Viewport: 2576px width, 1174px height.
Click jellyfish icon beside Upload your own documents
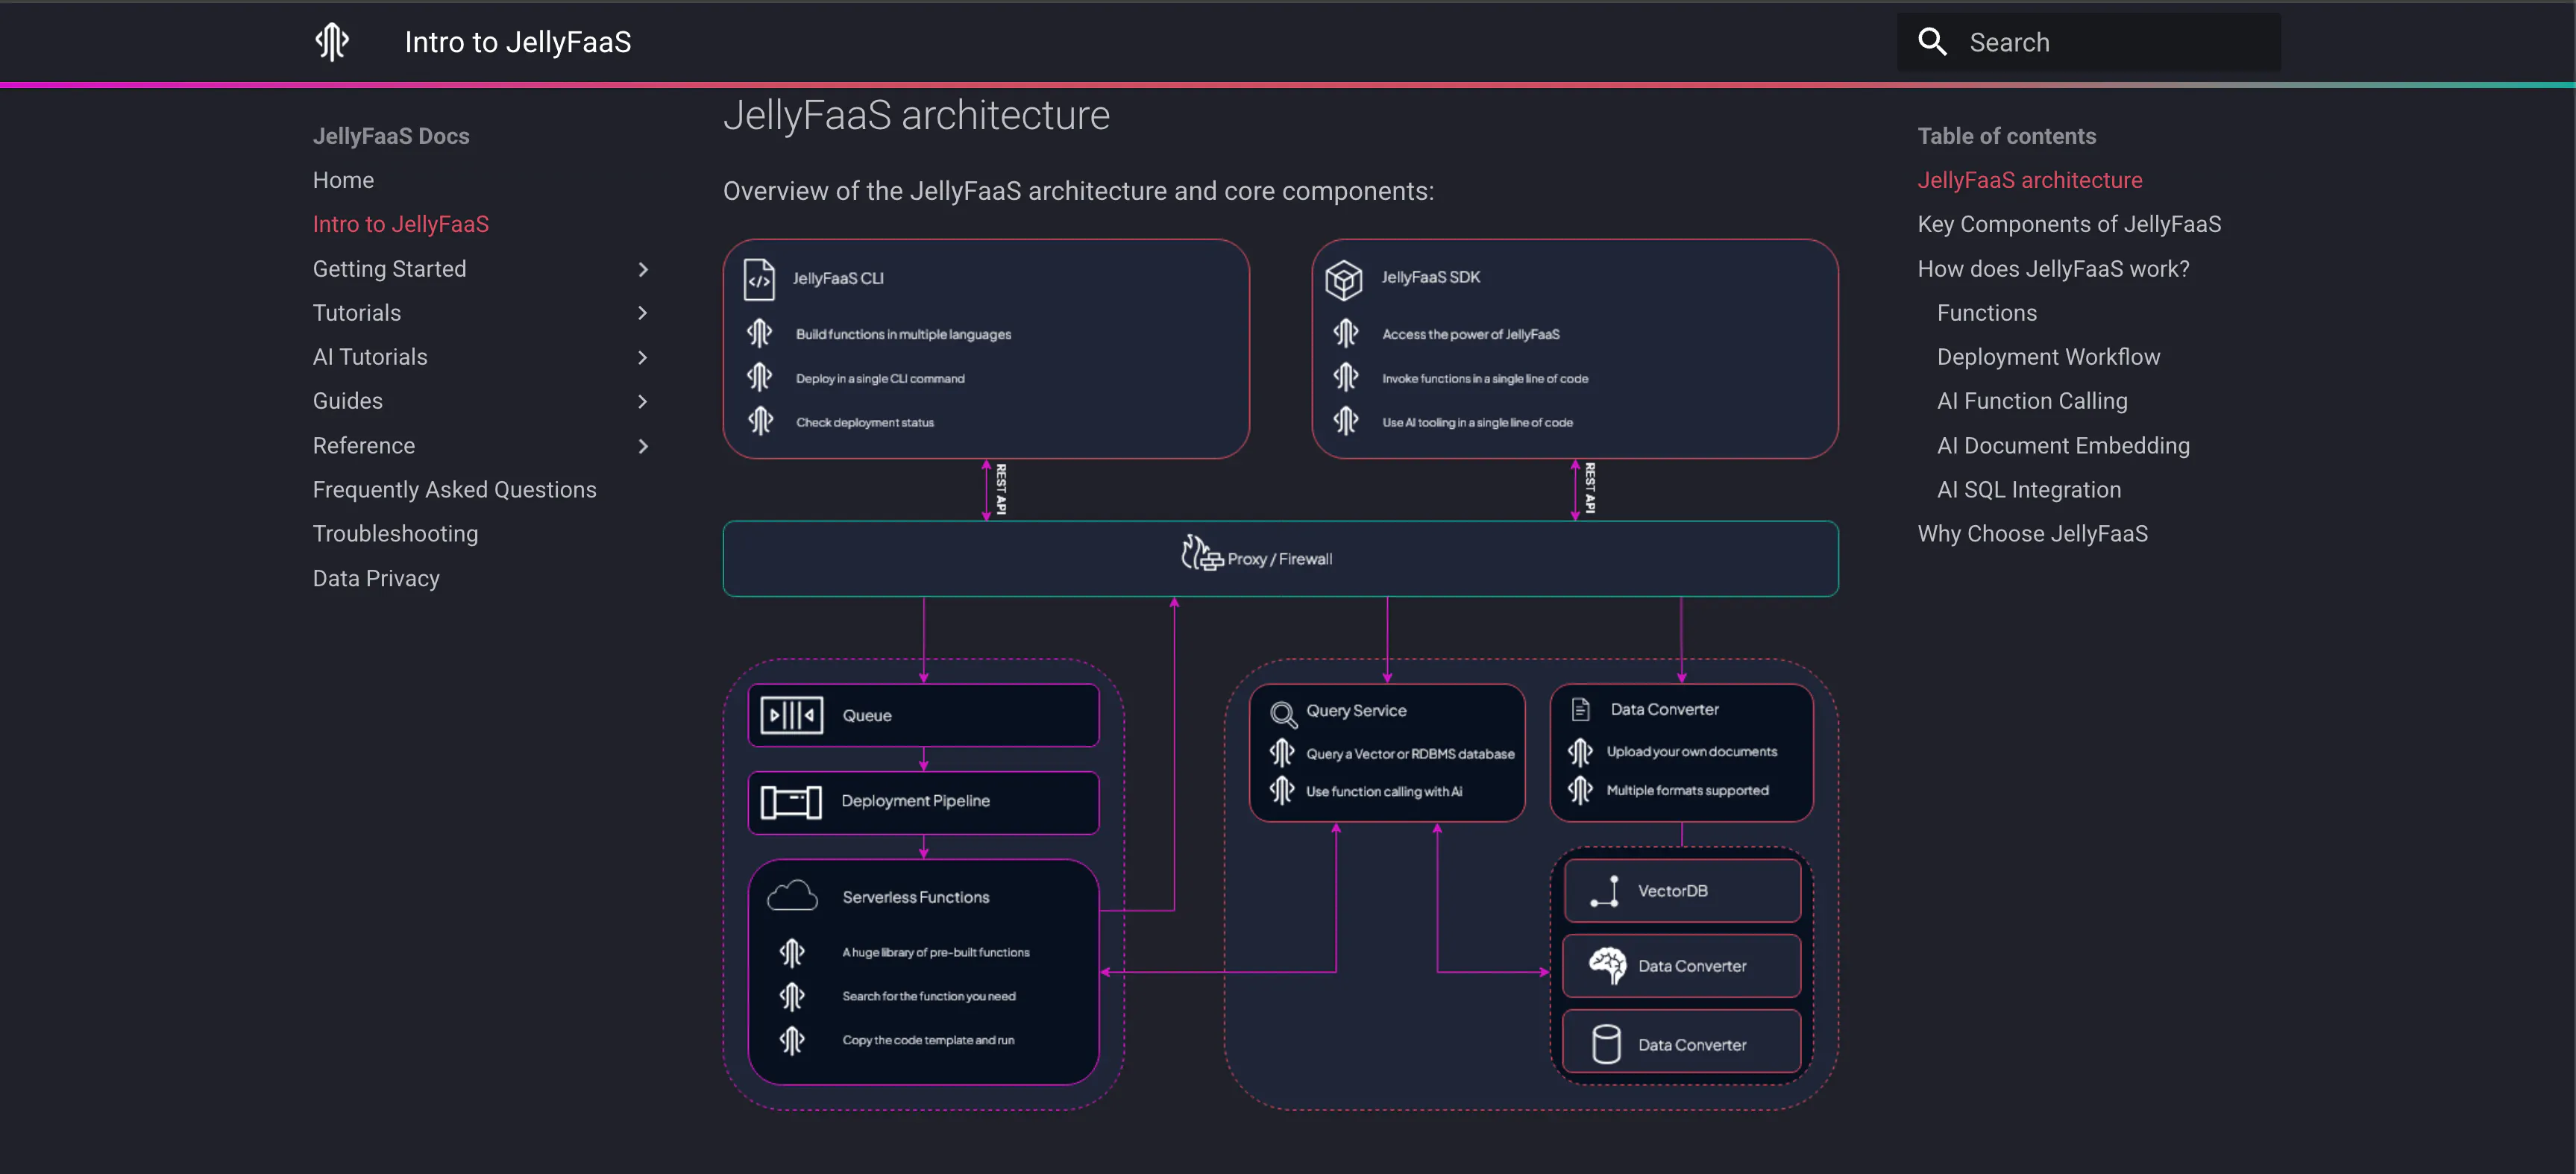1579,752
